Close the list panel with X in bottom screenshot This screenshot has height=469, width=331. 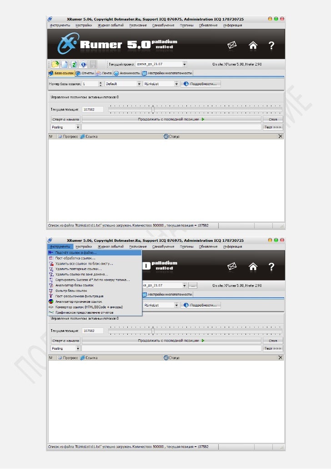click(x=280, y=358)
